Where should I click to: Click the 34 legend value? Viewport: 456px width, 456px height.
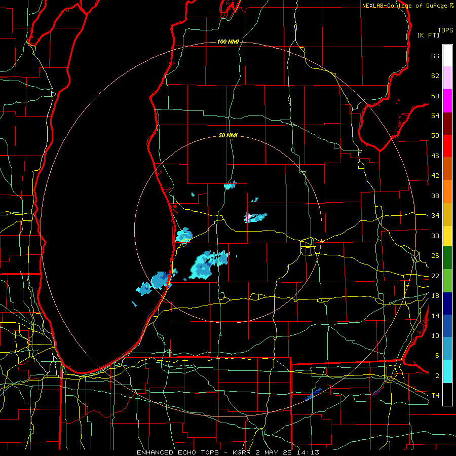click(x=435, y=216)
